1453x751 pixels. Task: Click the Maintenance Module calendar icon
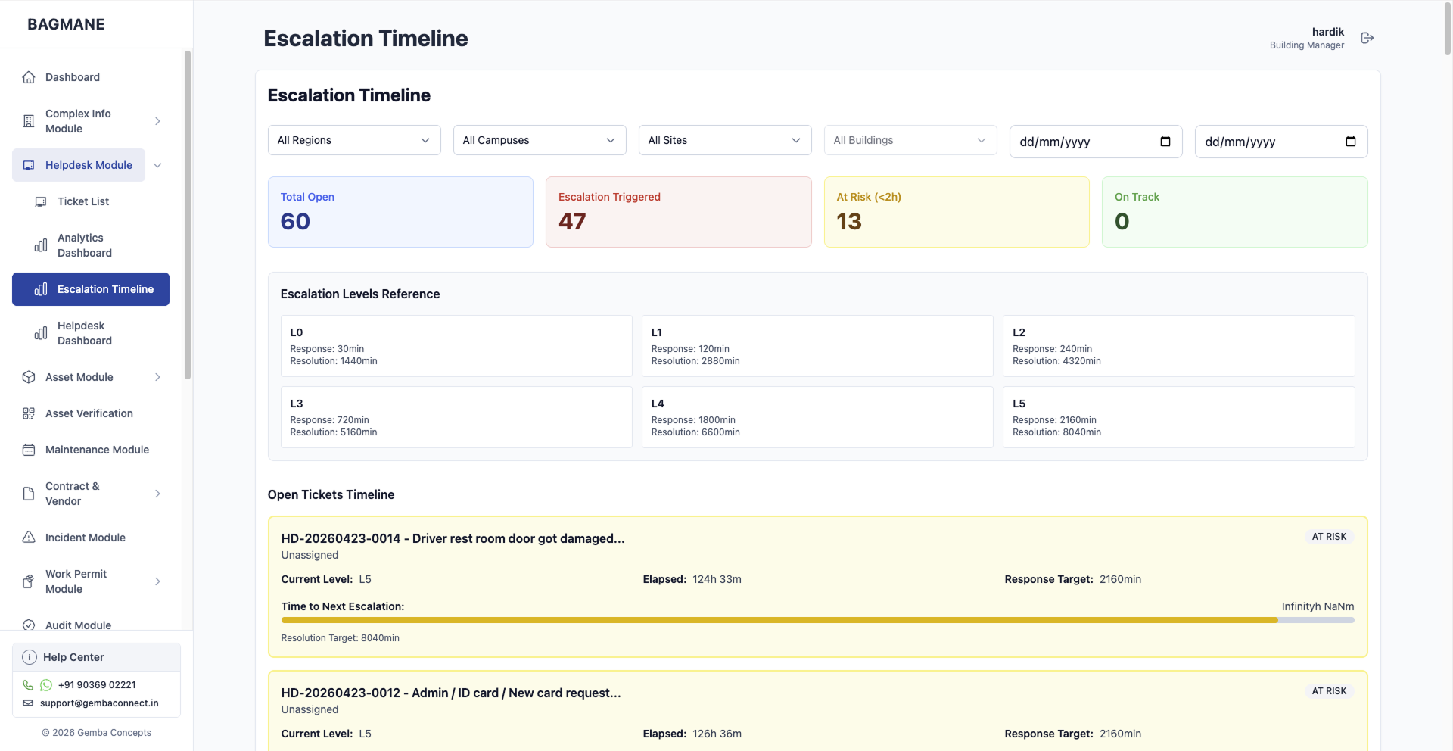click(x=29, y=450)
